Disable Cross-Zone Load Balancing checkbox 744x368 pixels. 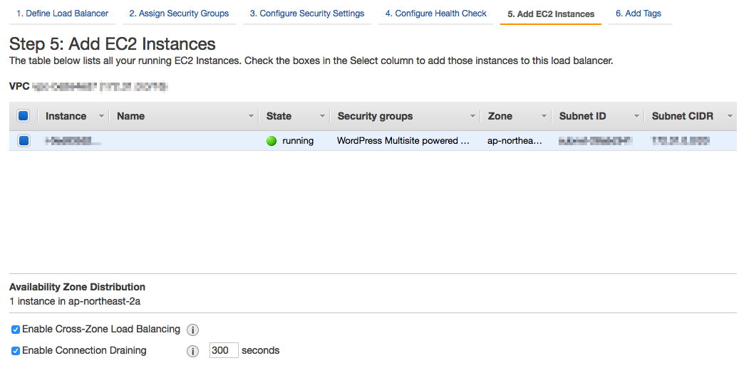tap(16, 330)
